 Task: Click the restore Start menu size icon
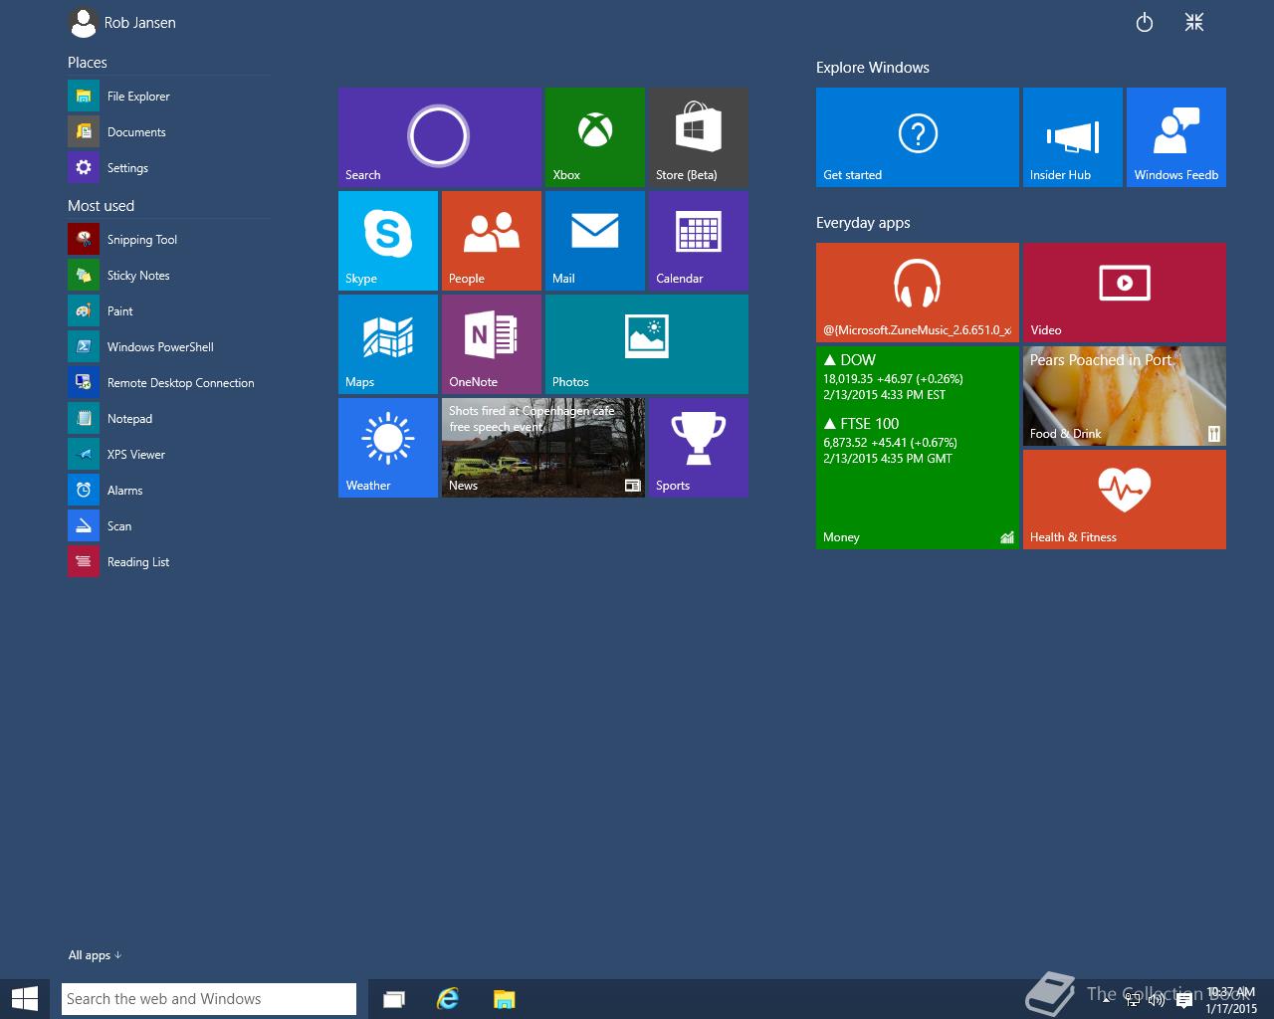click(x=1194, y=22)
